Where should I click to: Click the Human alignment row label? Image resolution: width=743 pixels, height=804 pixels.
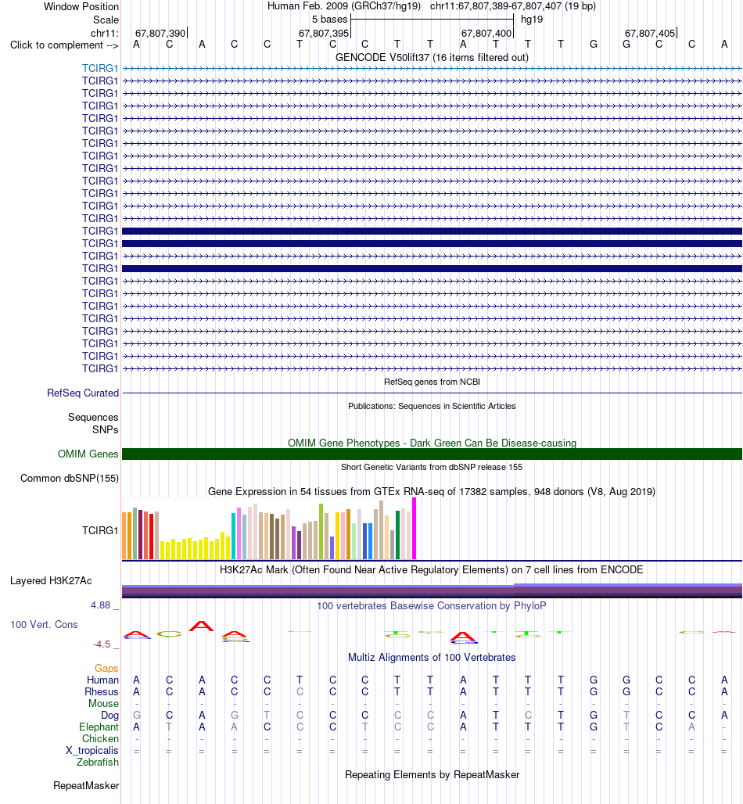[x=102, y=680]
